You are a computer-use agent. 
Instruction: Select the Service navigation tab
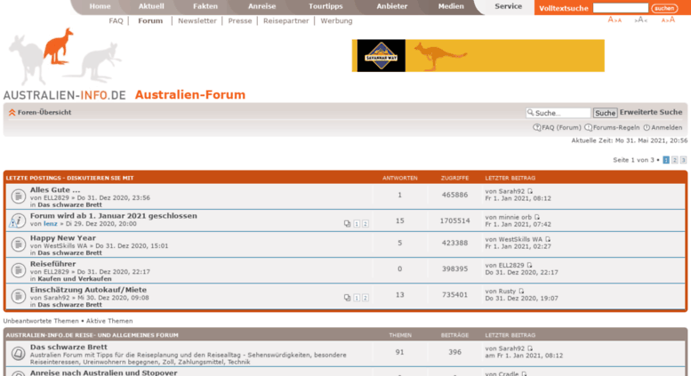tap(508, 6)
